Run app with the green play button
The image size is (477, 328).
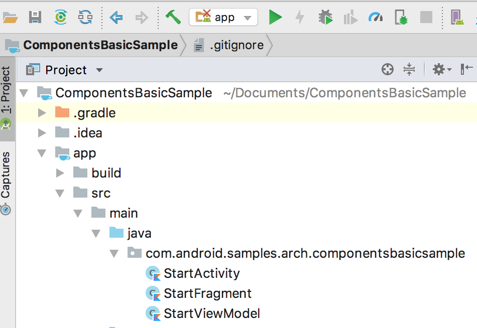275,17
